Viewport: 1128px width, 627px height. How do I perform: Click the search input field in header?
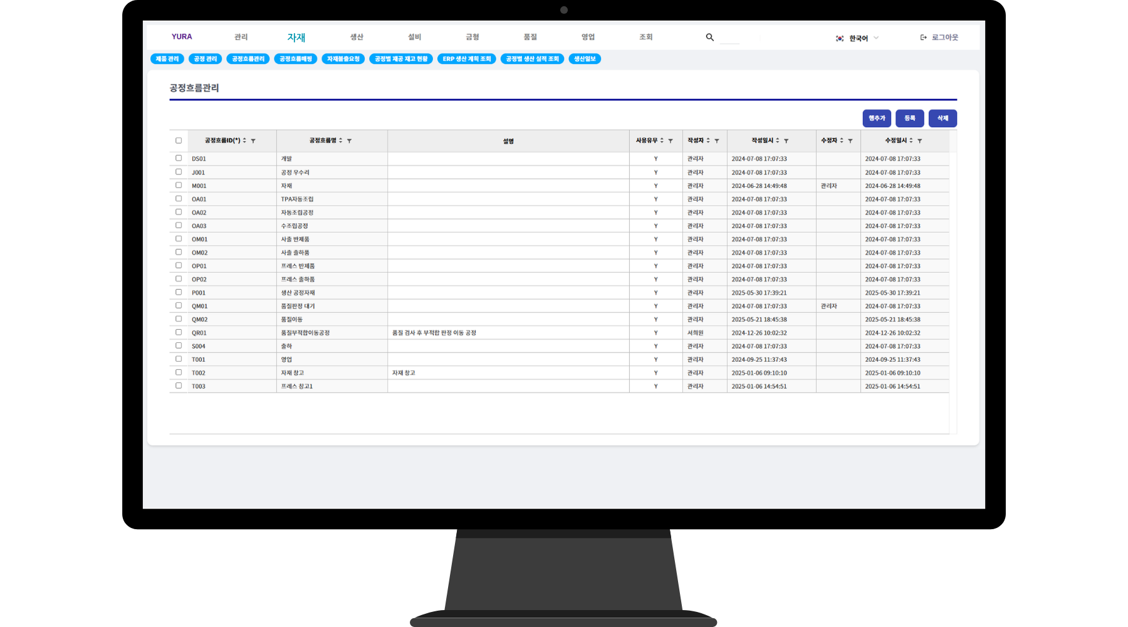tap(730, 38)
